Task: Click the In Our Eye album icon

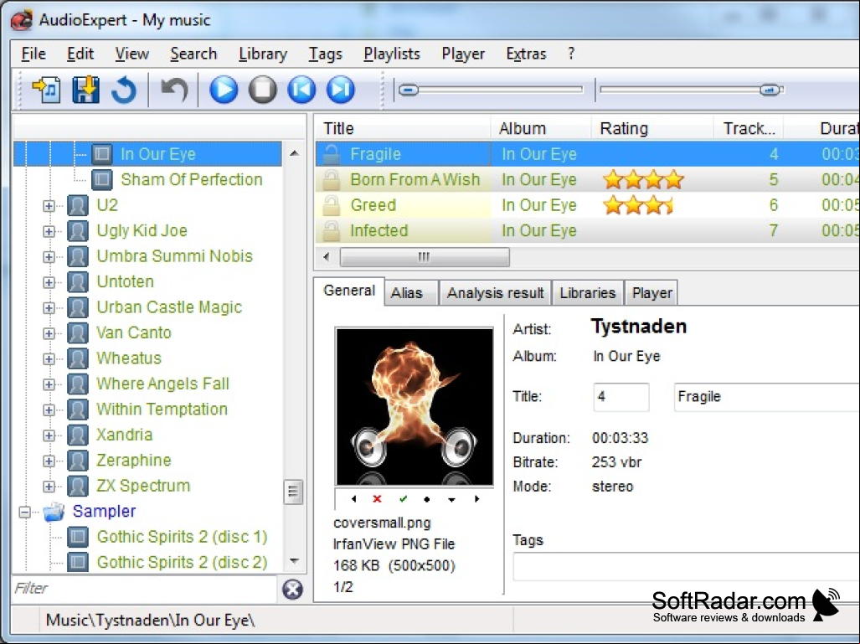Action: tap(102, 154)
